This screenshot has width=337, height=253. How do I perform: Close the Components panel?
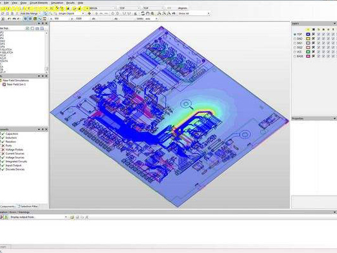tap(46, 129)
